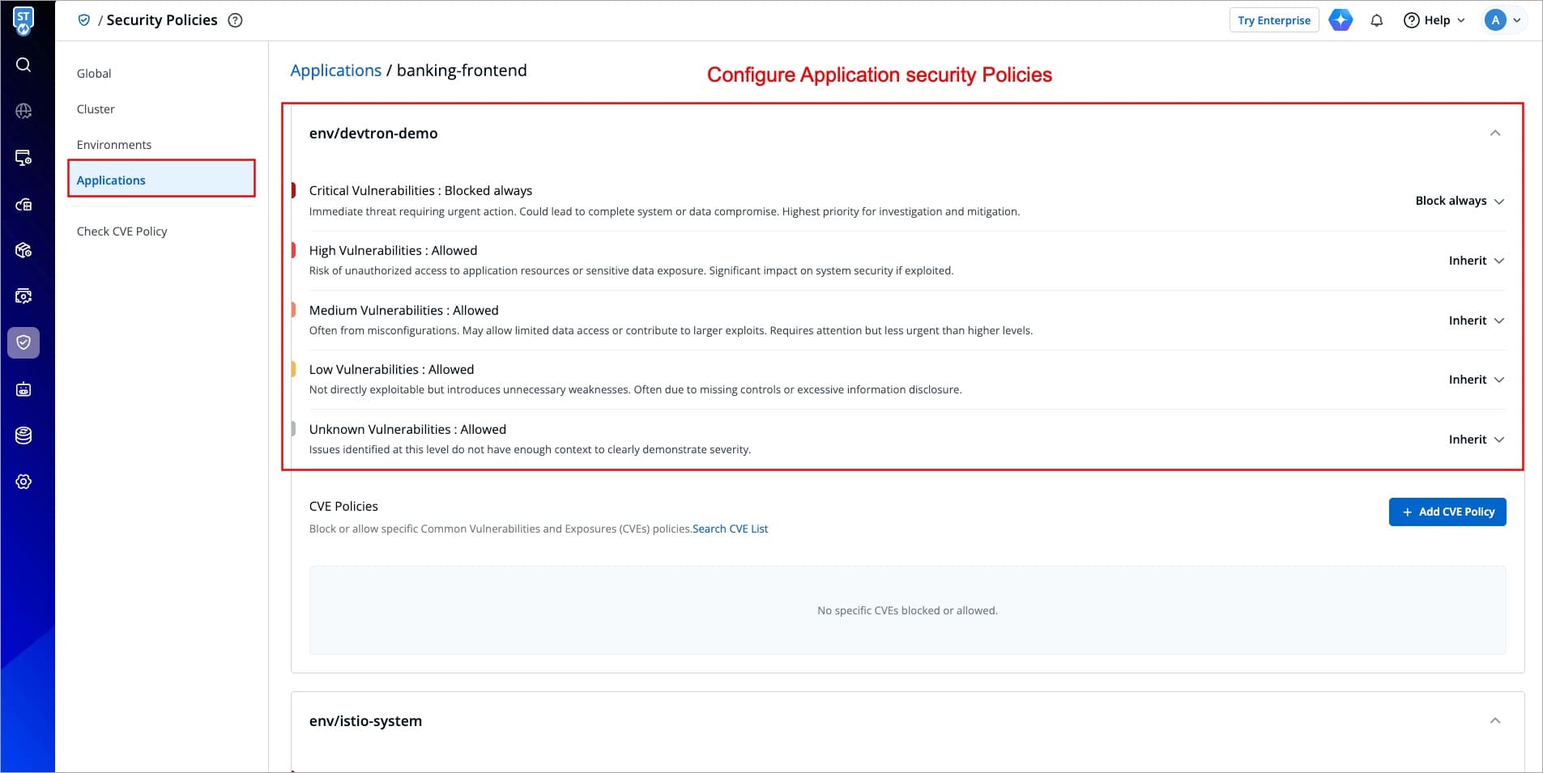Click the blue sparkle AI assistant icon
Viewport: 1543px width, 773px height.
tap(1341, 20)
